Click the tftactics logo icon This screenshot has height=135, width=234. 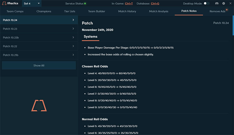tap(4, 3)
